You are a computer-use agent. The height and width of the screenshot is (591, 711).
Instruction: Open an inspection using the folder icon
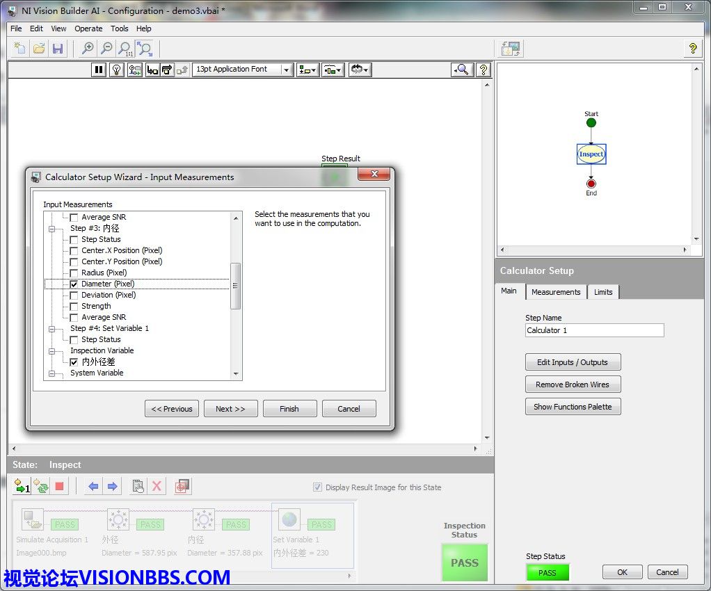pyautogui.click(x=39, y=49)
